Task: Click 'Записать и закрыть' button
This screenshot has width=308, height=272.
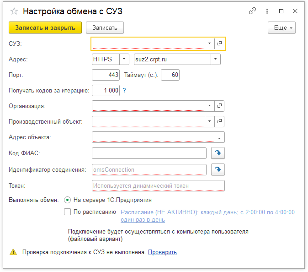Action: [45, 27]
